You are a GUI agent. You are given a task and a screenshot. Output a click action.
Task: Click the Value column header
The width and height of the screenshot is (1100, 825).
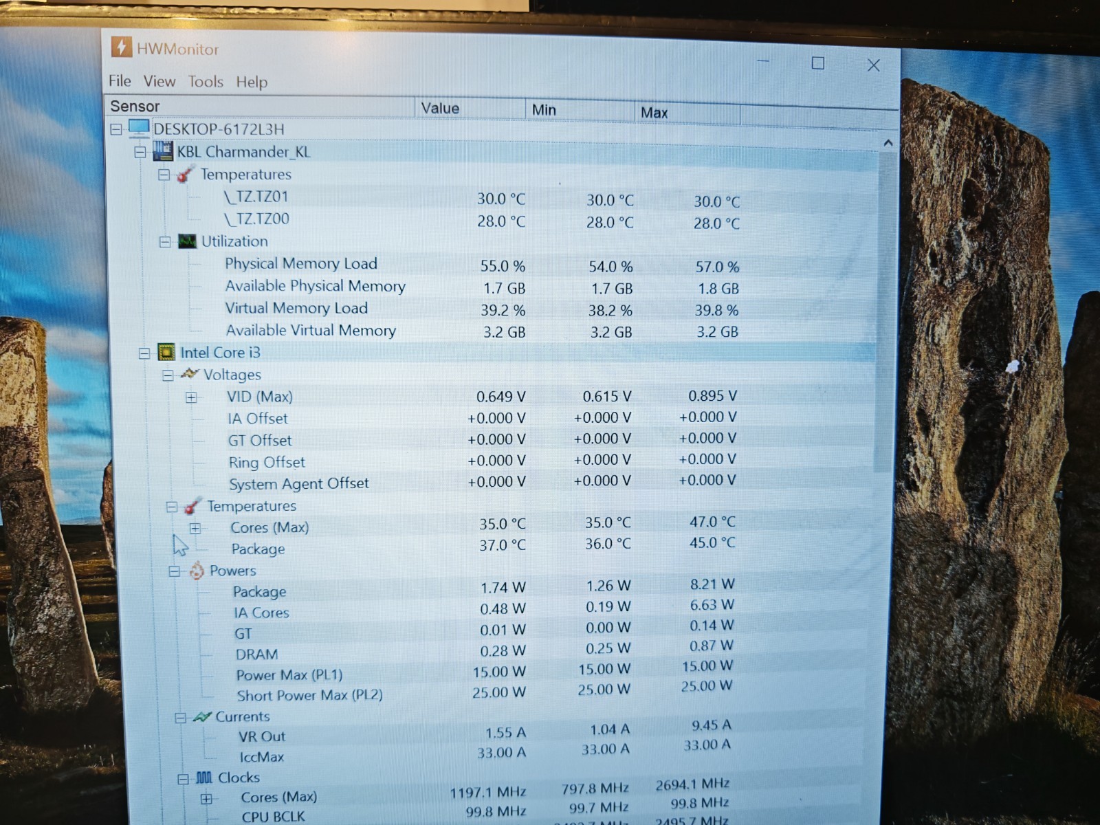(470, 109)
